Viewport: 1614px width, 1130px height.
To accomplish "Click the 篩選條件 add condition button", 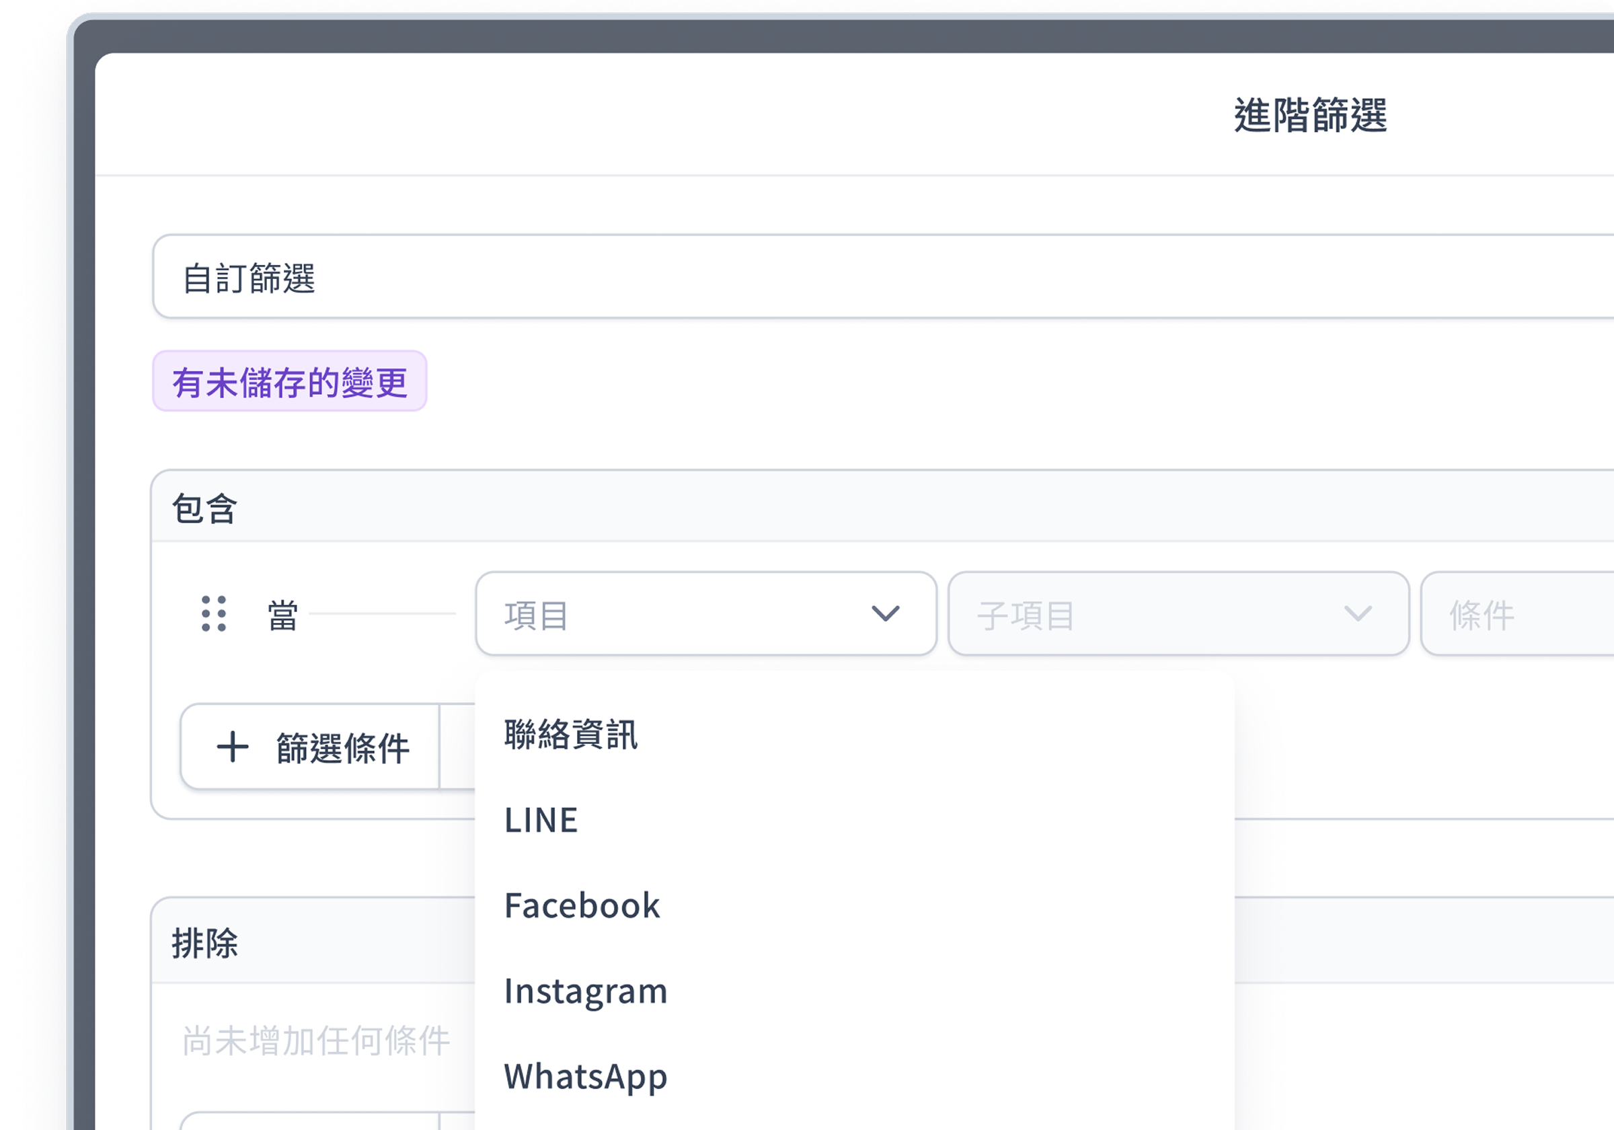I will [311, 747].
